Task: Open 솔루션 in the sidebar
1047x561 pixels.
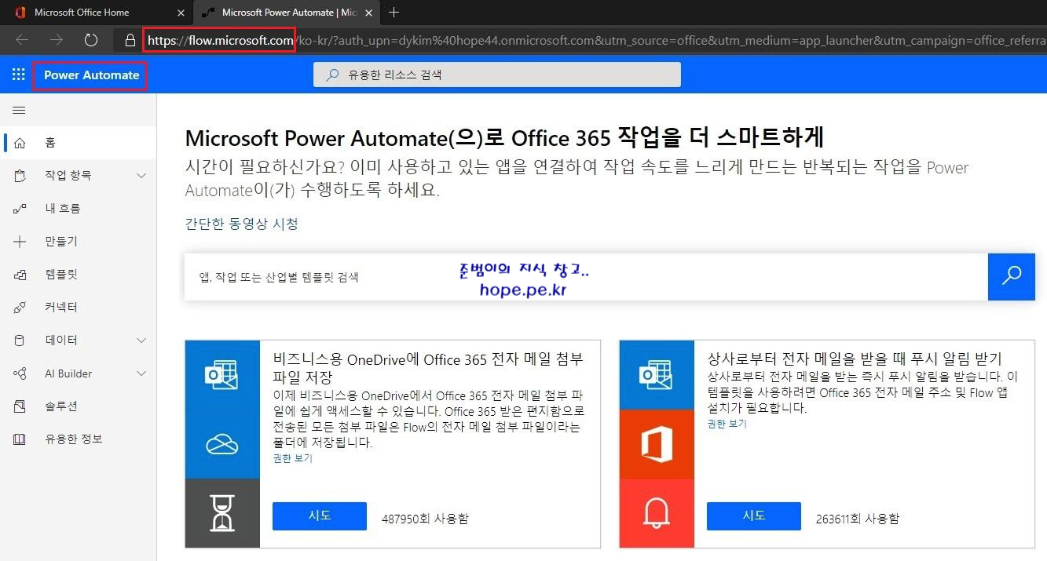Action: point(79,406)
